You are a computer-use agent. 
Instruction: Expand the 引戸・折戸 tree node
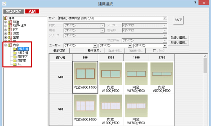pyautogui.click(x=5, y=26)
